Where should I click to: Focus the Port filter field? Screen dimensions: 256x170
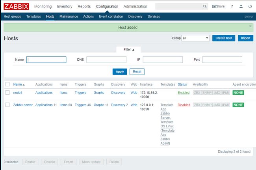222,60
